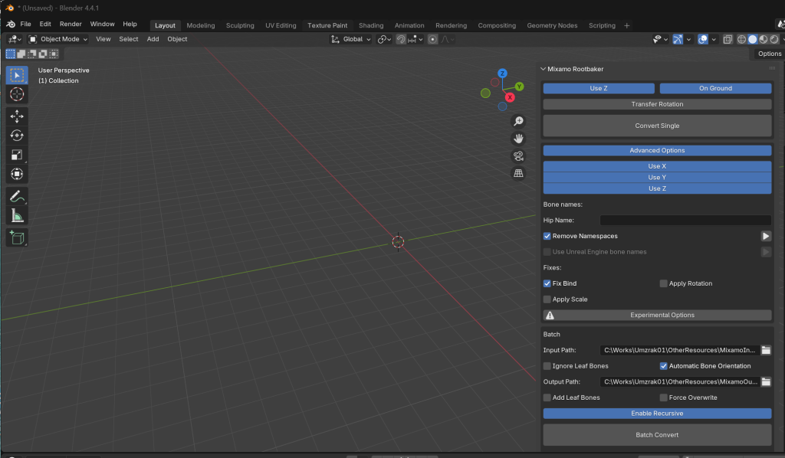Collapse the Mixamo Rootbaker panel
Viewport: 785px width, 458px height.
click(544, 69)
